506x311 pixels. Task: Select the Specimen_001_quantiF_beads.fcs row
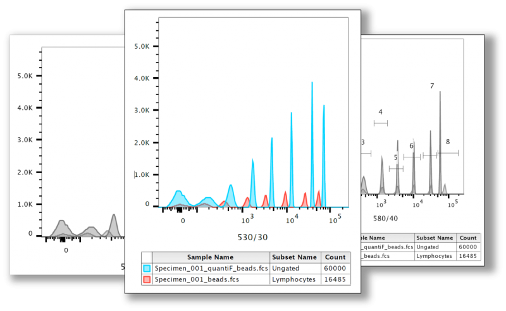[246, 268]
